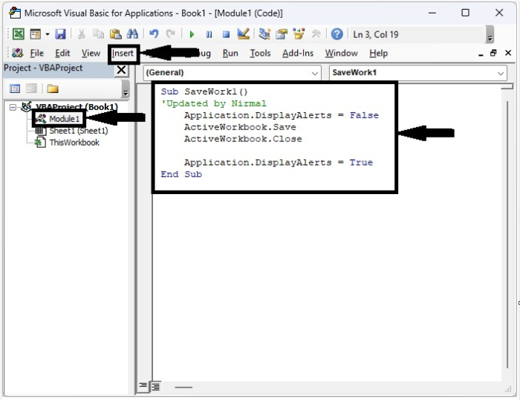The width and height of the screenshot is (520, 400).
Task: Open the Run menu
Action: [230, 53]
